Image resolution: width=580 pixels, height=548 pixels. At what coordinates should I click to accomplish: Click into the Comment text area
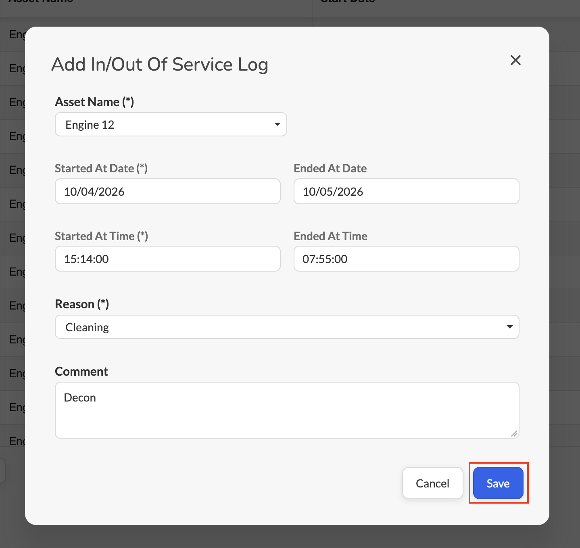point(287,410)
